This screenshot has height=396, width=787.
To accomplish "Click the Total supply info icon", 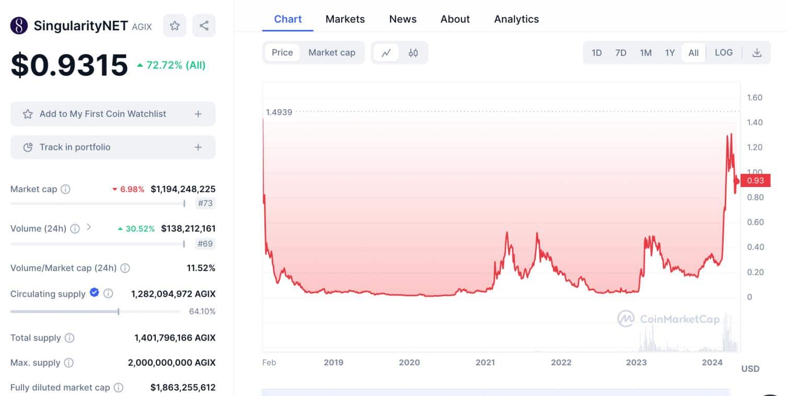I will [70, 338].
